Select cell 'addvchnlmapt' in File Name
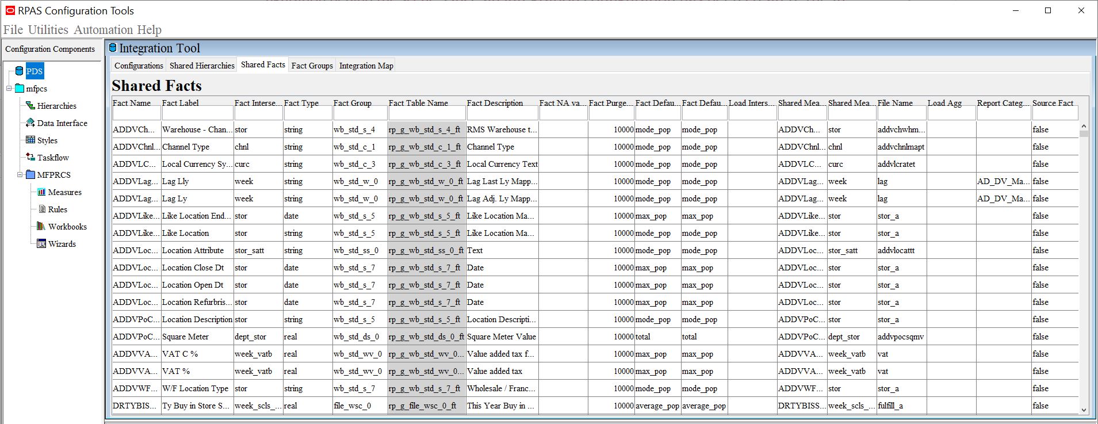Screen dimensions: 1098x424 pos(901,147)
